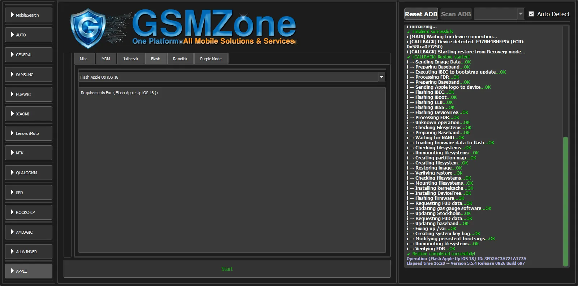This screenshot has width=578, height=286.
Task: Click the 'Flashing iBEC...OK' log entry
Action: 431,92
